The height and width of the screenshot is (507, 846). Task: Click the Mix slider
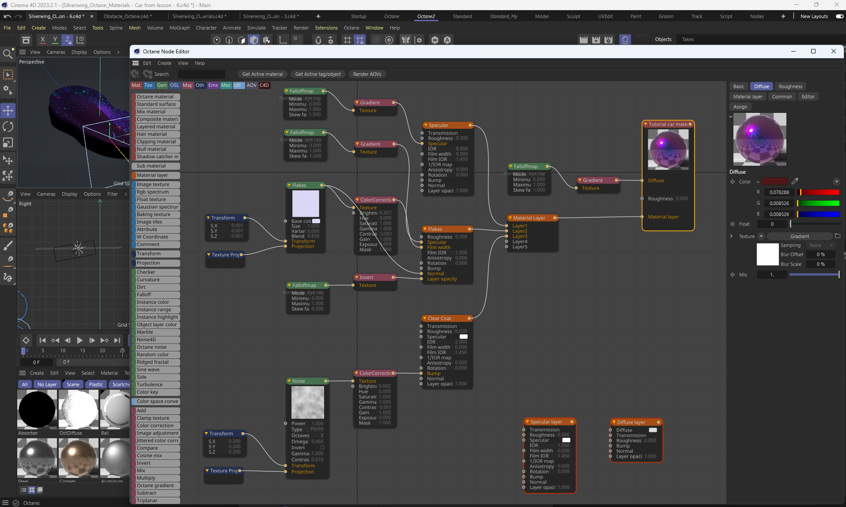point(814,275)
